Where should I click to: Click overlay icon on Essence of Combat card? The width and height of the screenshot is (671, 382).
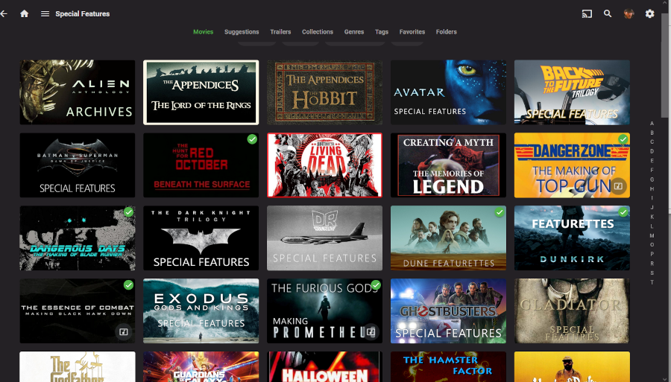coord(123,331)
